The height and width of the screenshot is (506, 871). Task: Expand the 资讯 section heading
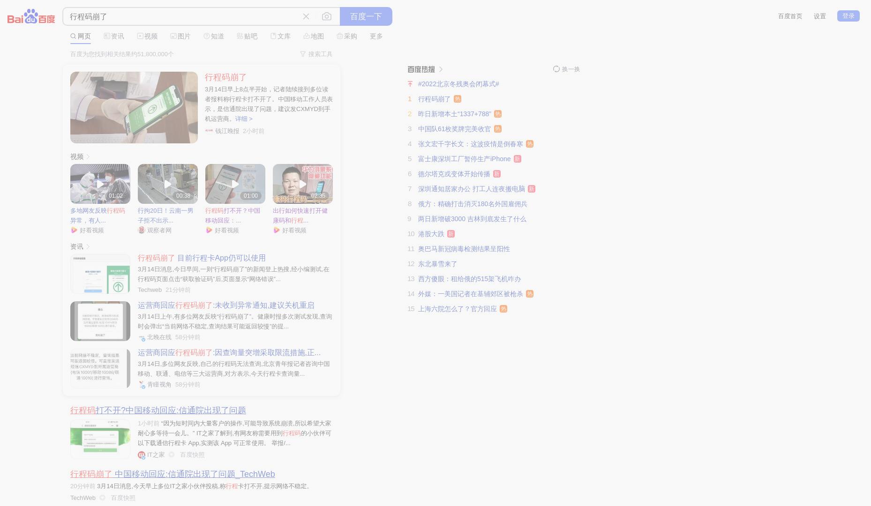80,246
